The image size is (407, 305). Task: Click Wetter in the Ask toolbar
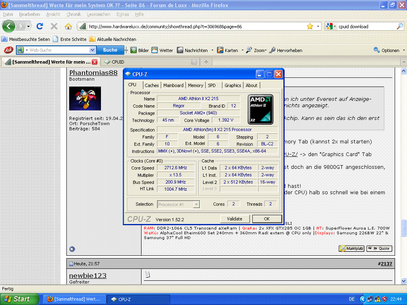[162, 50]
